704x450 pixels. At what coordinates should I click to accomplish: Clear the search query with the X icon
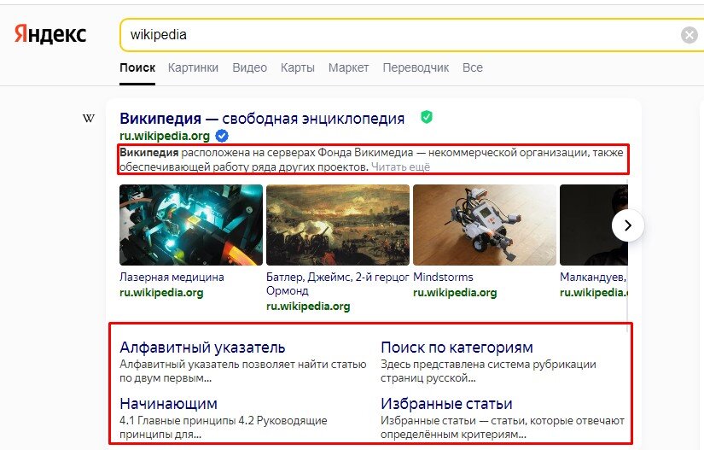tap(689, 34)
